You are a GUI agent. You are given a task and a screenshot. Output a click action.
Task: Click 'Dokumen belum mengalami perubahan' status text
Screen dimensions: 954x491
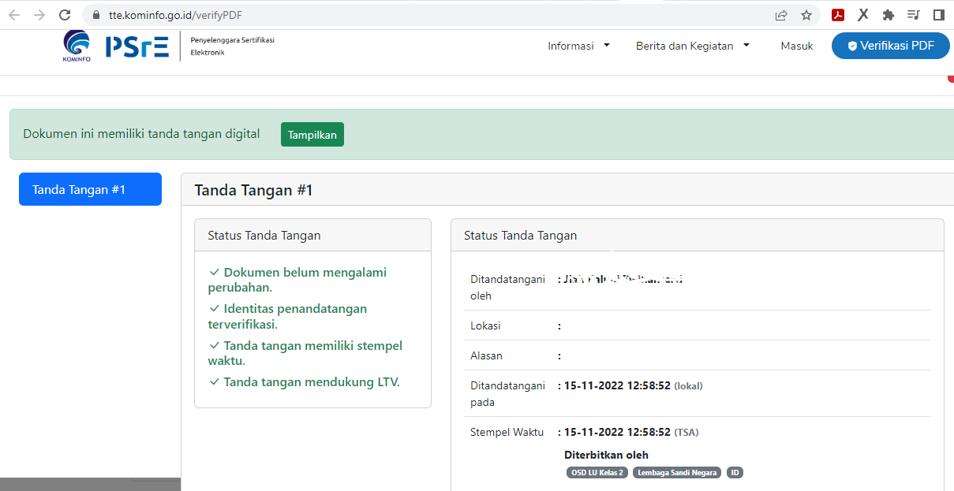[297, 280]
